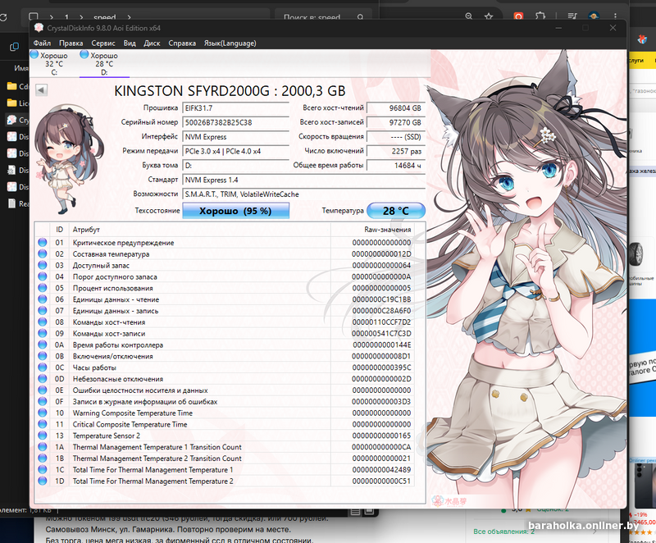
Task: Click status orb of attribute 05 row
Action: point(43,288)
